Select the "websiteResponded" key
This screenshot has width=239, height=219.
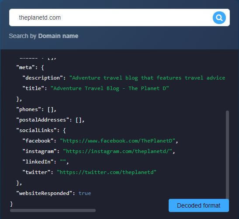[x=45, y=193]
